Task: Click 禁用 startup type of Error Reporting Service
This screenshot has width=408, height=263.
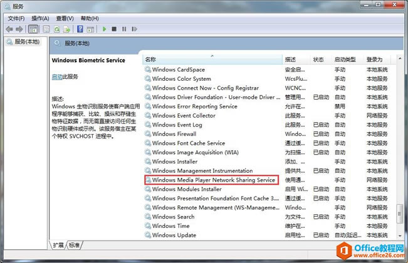Action: click(340, 106)
